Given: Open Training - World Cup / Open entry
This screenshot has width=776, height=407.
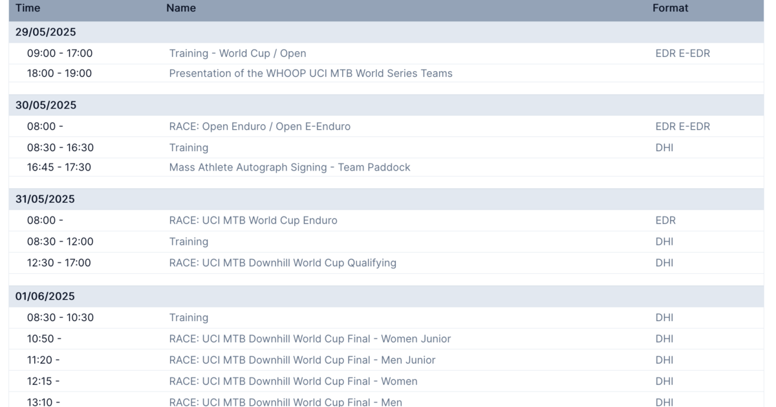Looking at the screenshot, I should 237,54.
